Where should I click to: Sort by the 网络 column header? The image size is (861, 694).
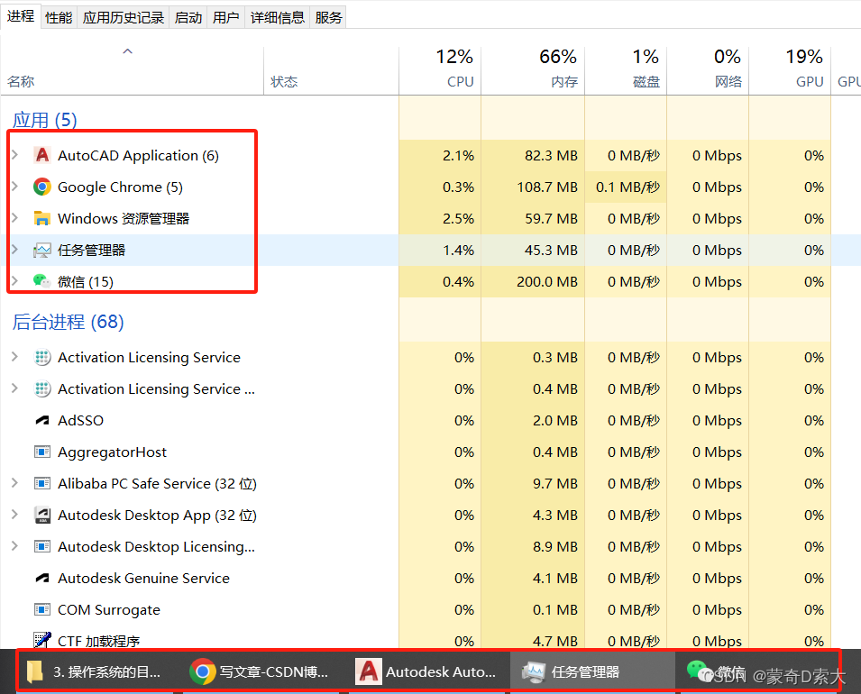coord(708,71)
